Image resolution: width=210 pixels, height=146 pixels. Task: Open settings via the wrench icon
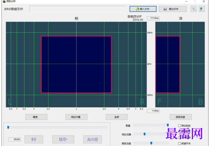pyautogui.click(x=194, y=9)
